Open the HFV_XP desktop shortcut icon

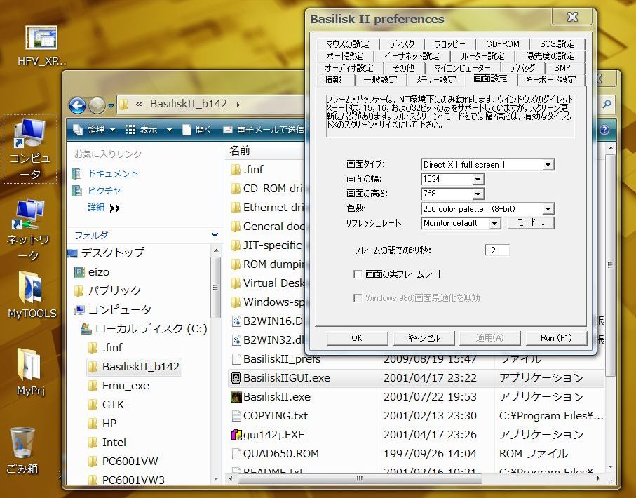[x=41, y=38]
